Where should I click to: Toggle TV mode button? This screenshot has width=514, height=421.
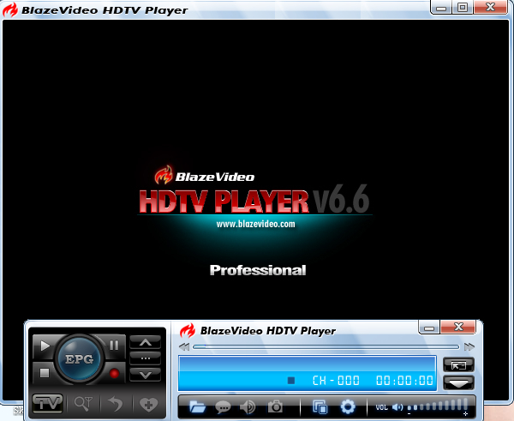tap(47, 402)
